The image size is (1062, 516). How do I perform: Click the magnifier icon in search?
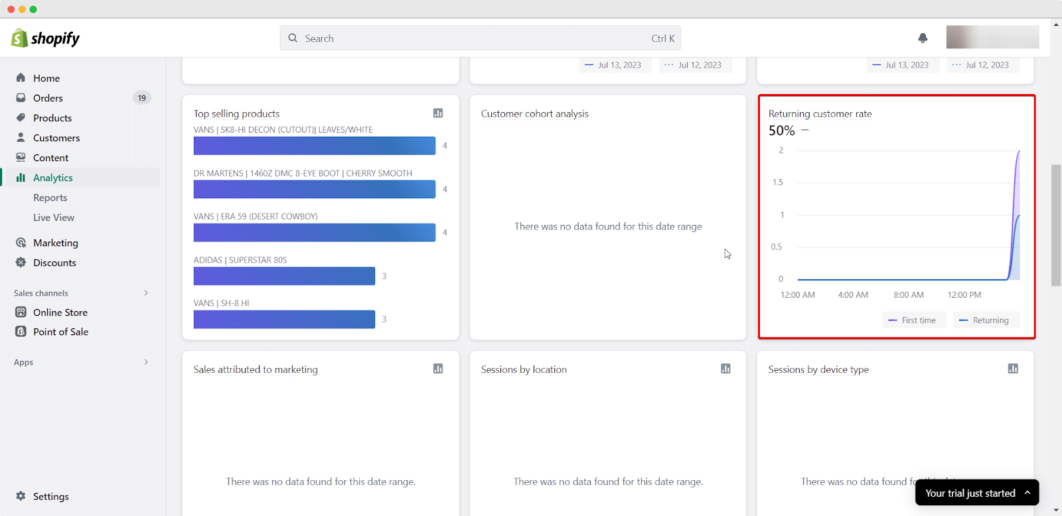click(x=293, y=38)
